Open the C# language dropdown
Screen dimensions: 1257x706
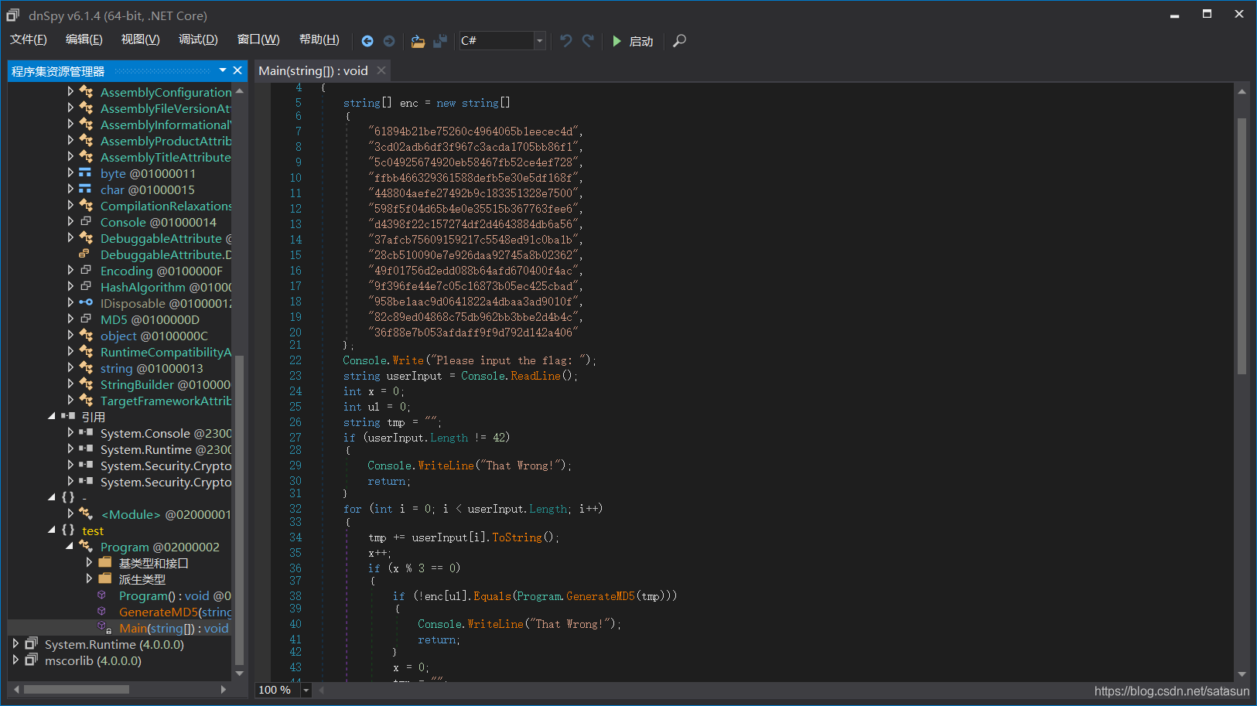540,41
